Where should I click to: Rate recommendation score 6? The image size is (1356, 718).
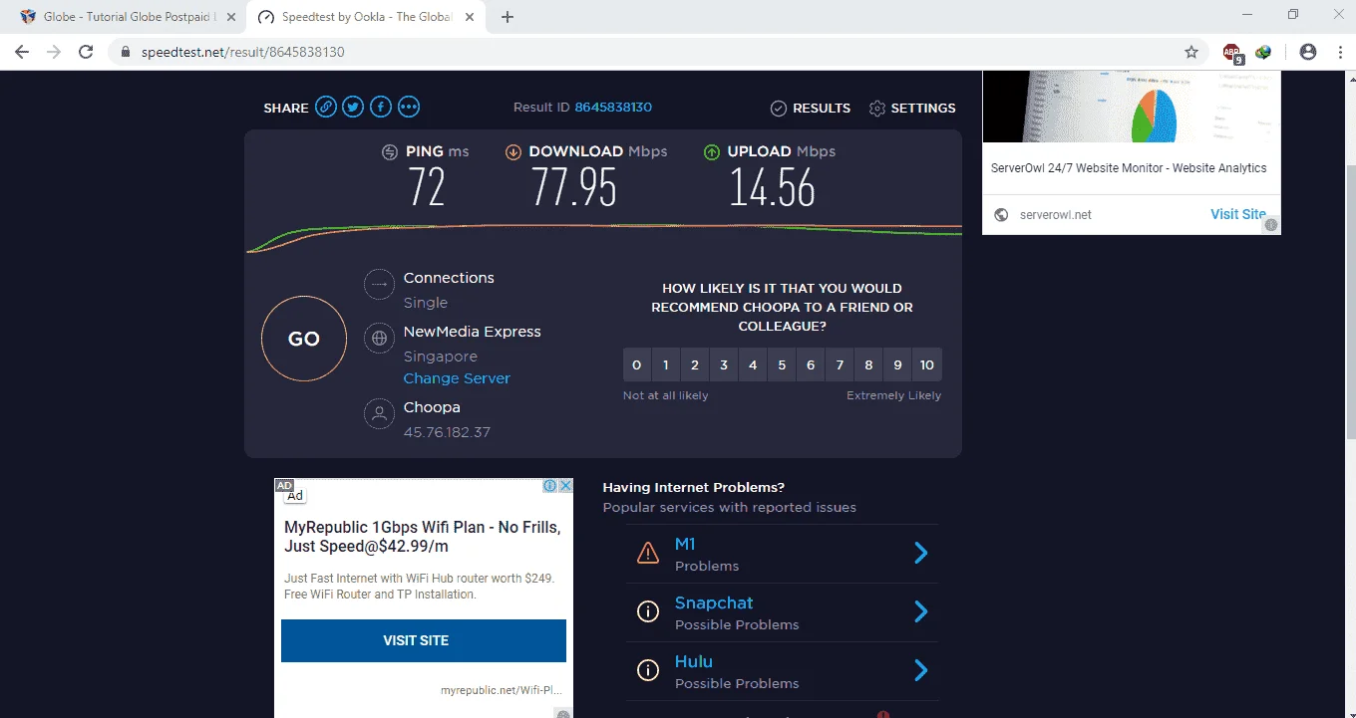click(x=811, y=365)
